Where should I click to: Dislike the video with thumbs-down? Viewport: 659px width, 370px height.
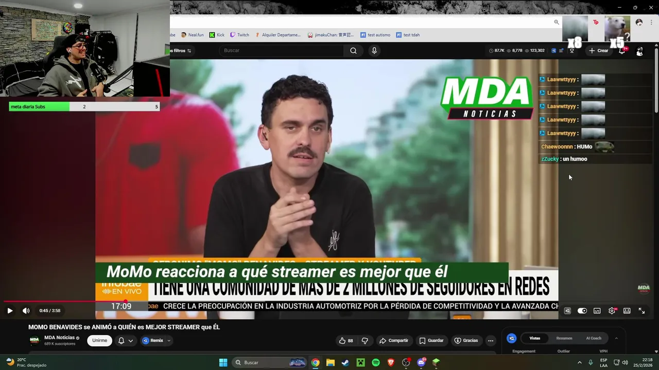pyautogui.click(x=365, y=341)
